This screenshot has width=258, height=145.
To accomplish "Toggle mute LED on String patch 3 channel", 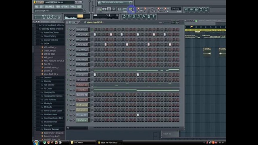I will (x=67, y=70).
